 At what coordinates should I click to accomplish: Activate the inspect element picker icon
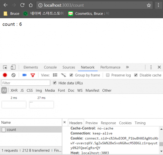coord(5,67)
